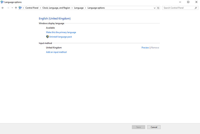Expand the chevron after Control Panel breadcrumb
Viewport: 200px width, 134px height.
40,8
